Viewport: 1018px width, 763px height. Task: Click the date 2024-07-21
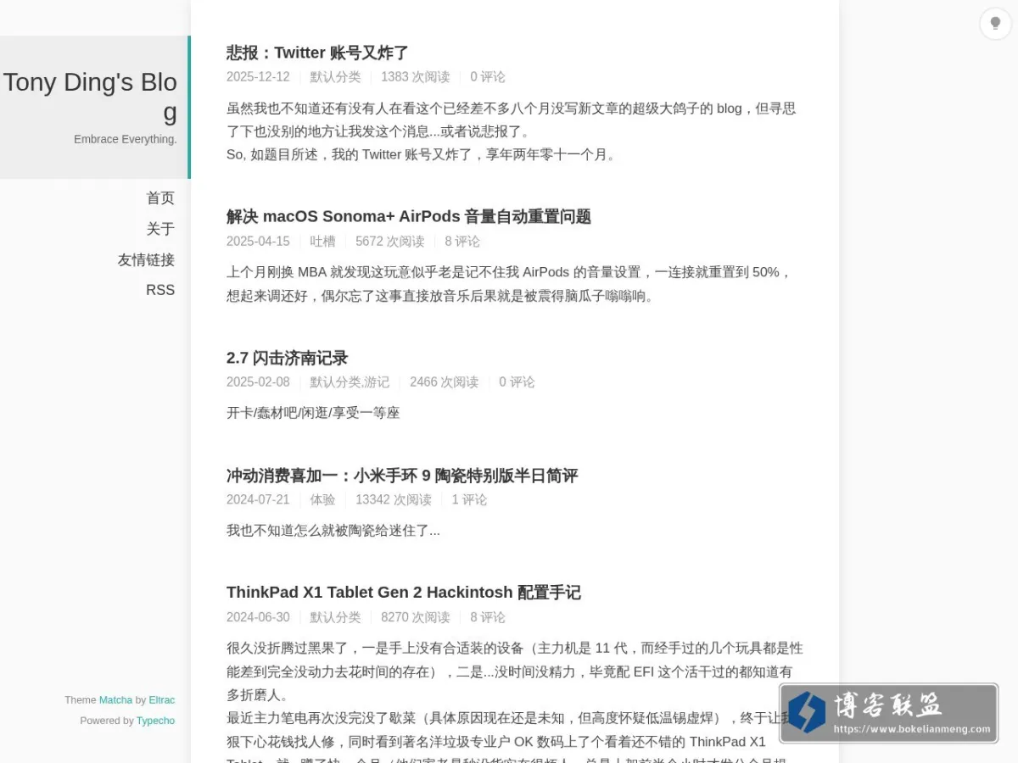coord(258,500)
